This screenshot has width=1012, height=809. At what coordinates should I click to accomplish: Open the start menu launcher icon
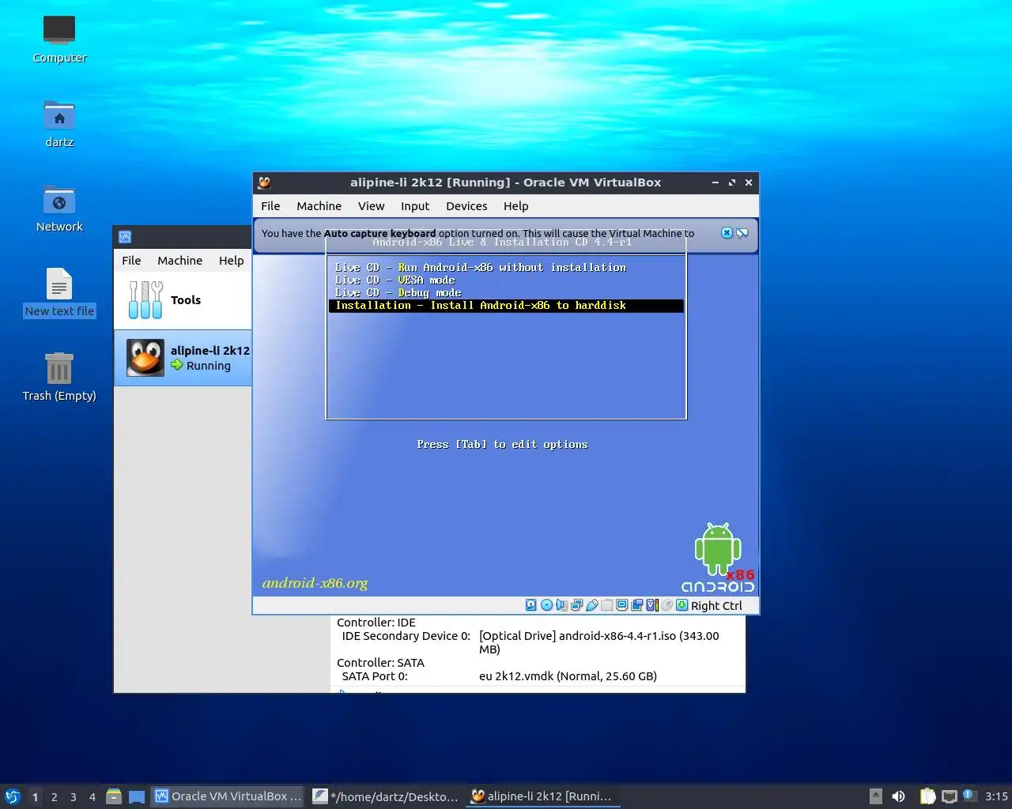tap(13, 796)
